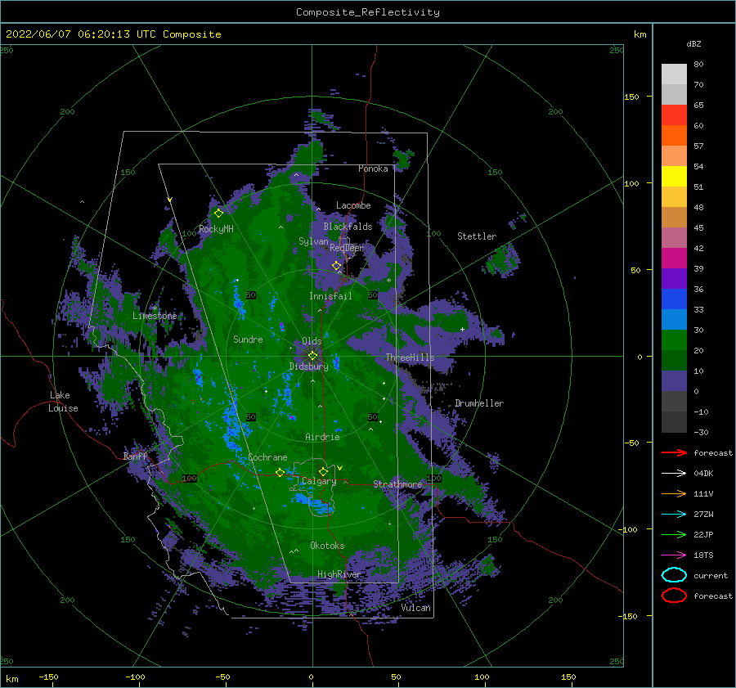Click the Lacombe city label

(x=353, y=205)
